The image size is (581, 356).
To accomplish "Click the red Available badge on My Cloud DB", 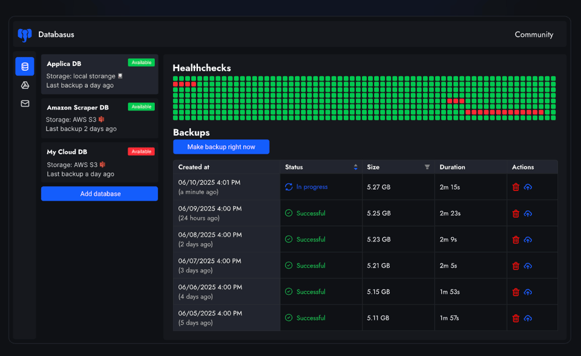I will pyautogui.click(x=141, y=151).
